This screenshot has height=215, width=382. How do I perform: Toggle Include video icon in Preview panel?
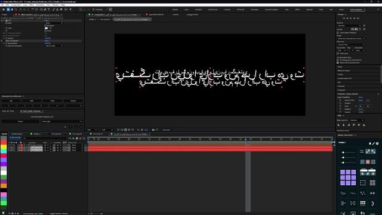[x=353, y=29]
